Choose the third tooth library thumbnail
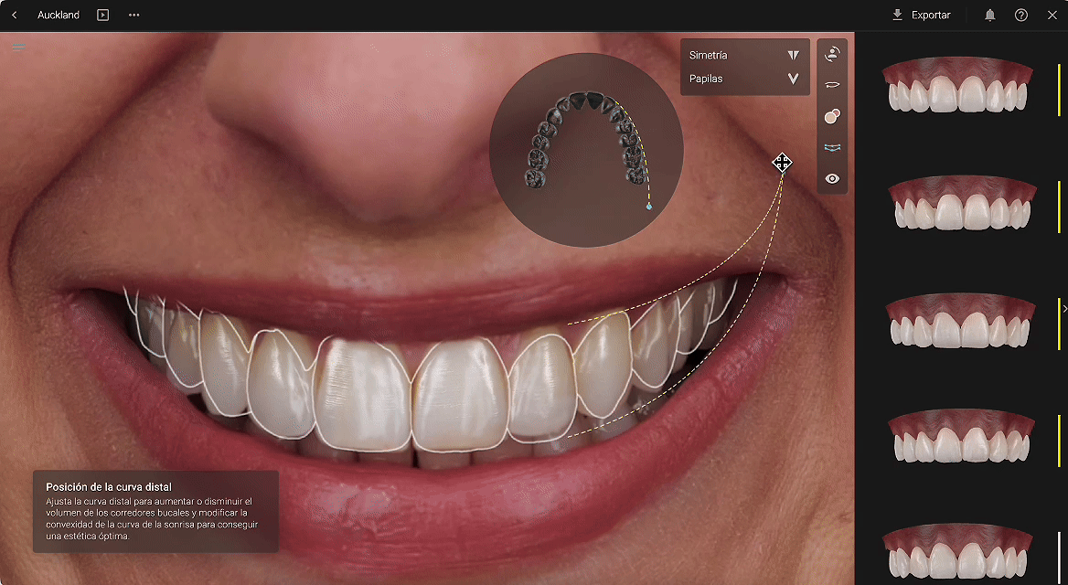The height and width of the screenshot is (585, 1068). pos(960,321)
